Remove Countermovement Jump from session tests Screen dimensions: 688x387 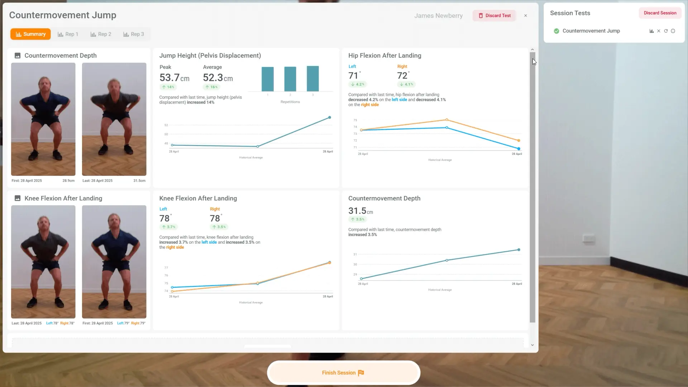pos(659,31)
